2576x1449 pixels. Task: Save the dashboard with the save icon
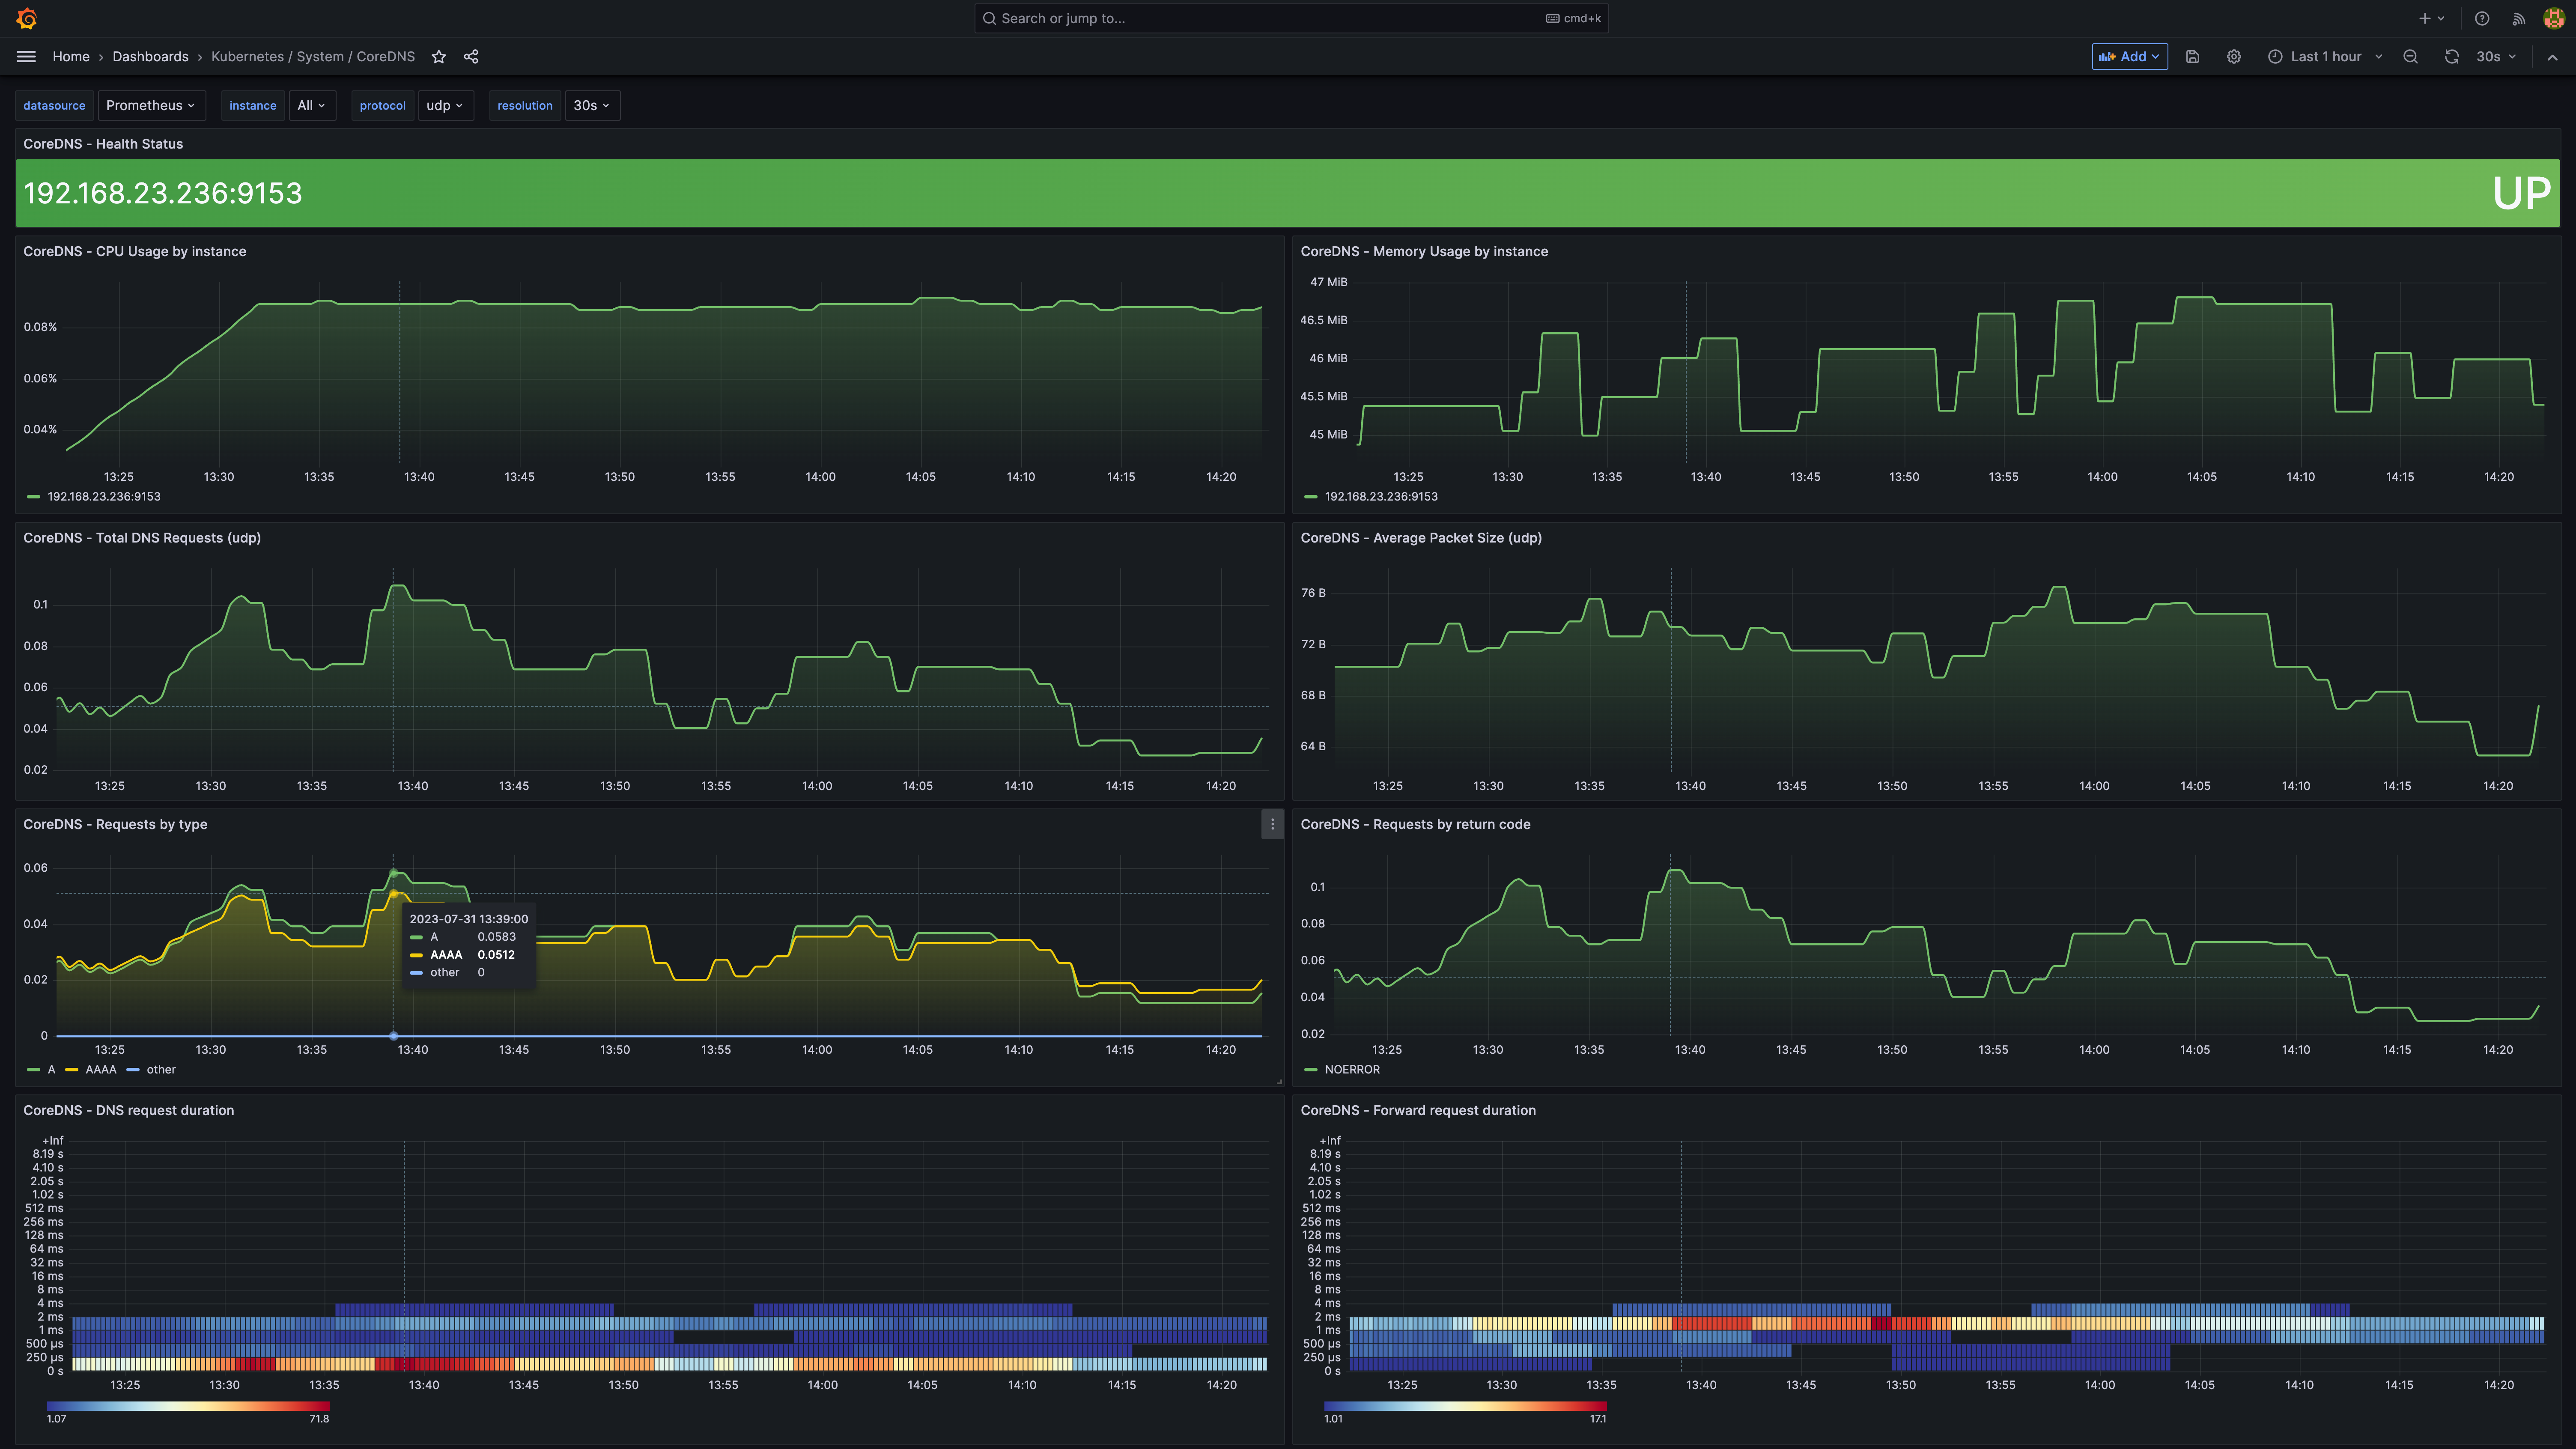click(x=2192, y=57)
